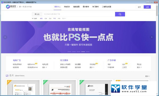This screenshot has width=159, height=96.
Task: Open business card template with red timeline
Action: tap(60, 87)
